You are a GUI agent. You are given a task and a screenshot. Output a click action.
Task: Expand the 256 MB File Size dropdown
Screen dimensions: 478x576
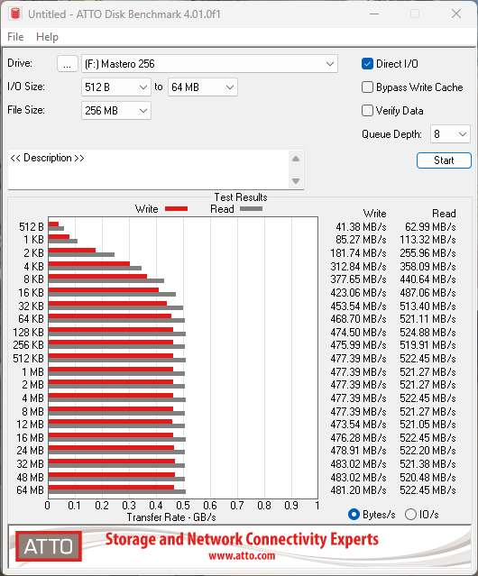[x=116, y=111]
